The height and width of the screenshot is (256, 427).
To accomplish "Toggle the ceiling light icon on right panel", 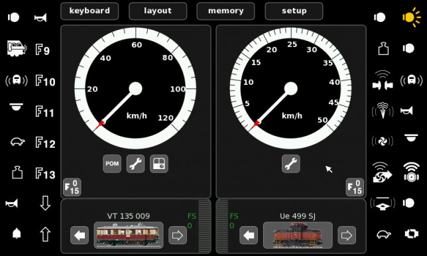I will pos(411,138).
